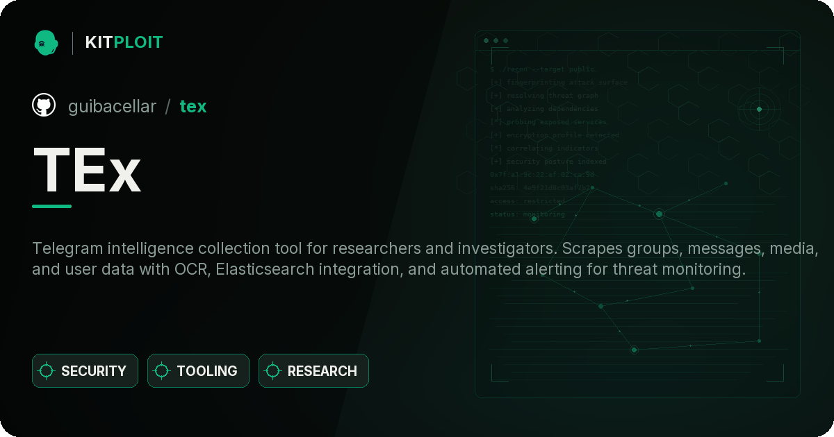This screenshot has width=834, height=437.
Task: Click the crosshair icon in SECURITY tag
Action: (x=47, y=371)
